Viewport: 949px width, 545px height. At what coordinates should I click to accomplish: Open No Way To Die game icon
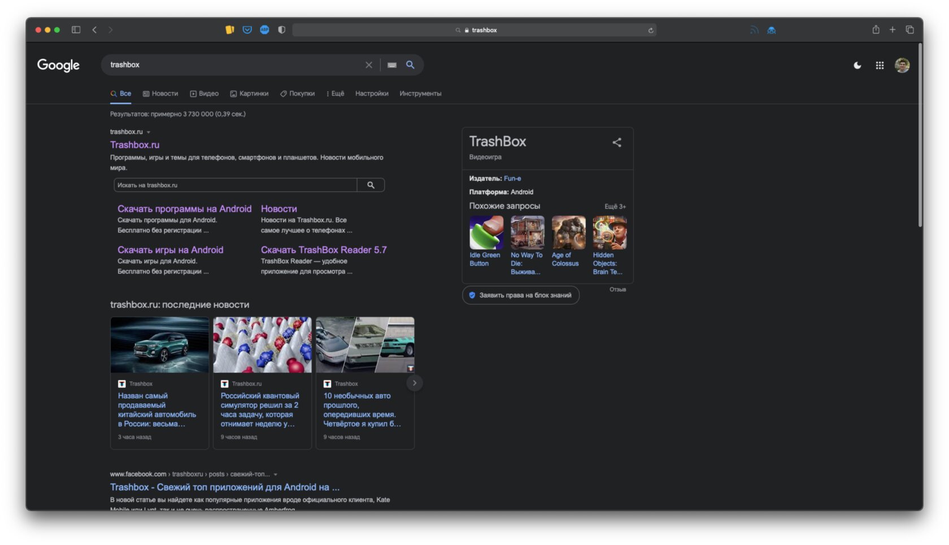coord(528,232)
